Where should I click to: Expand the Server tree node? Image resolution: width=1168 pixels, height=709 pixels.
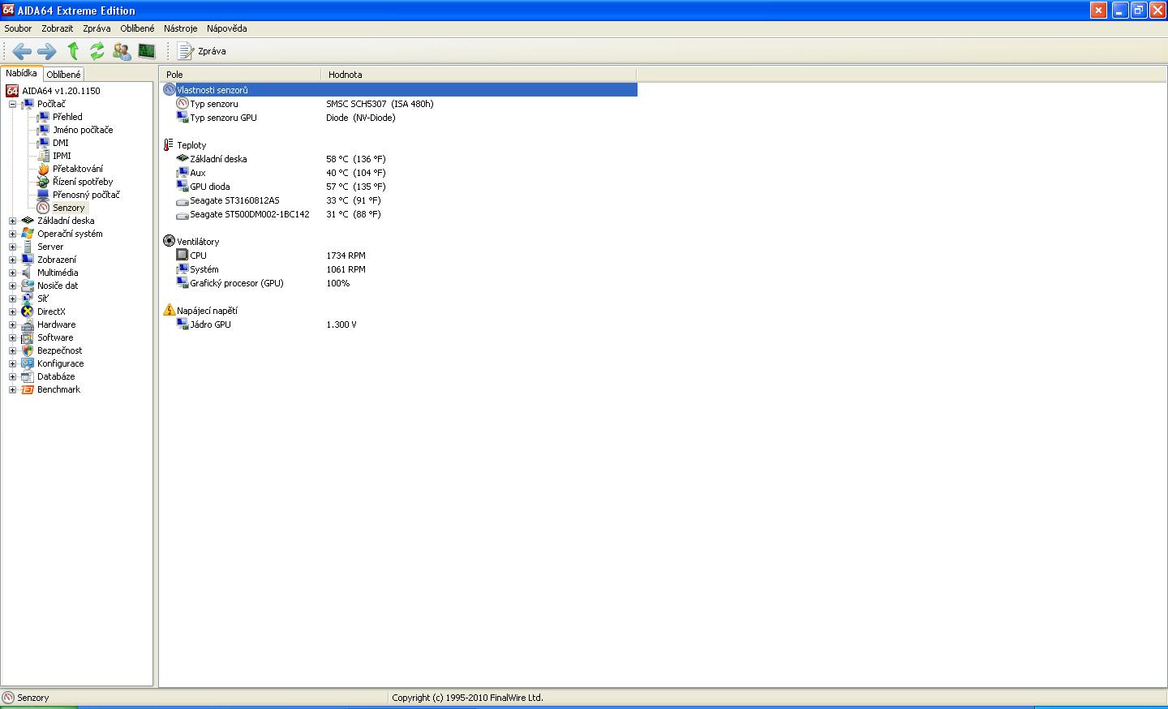click(x=12, y=247)
